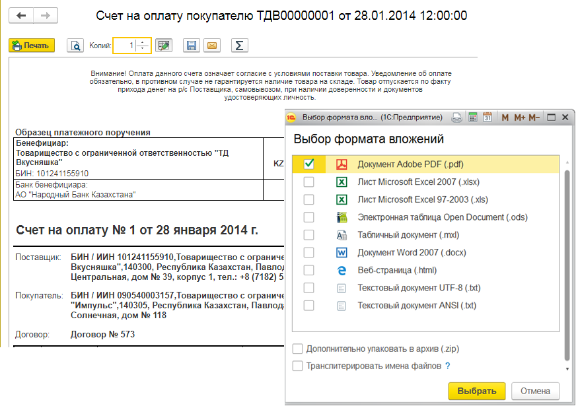Screen dimensions: 578x408
Task: Click the БИН: 101241155910 cell
Action: 52,174
